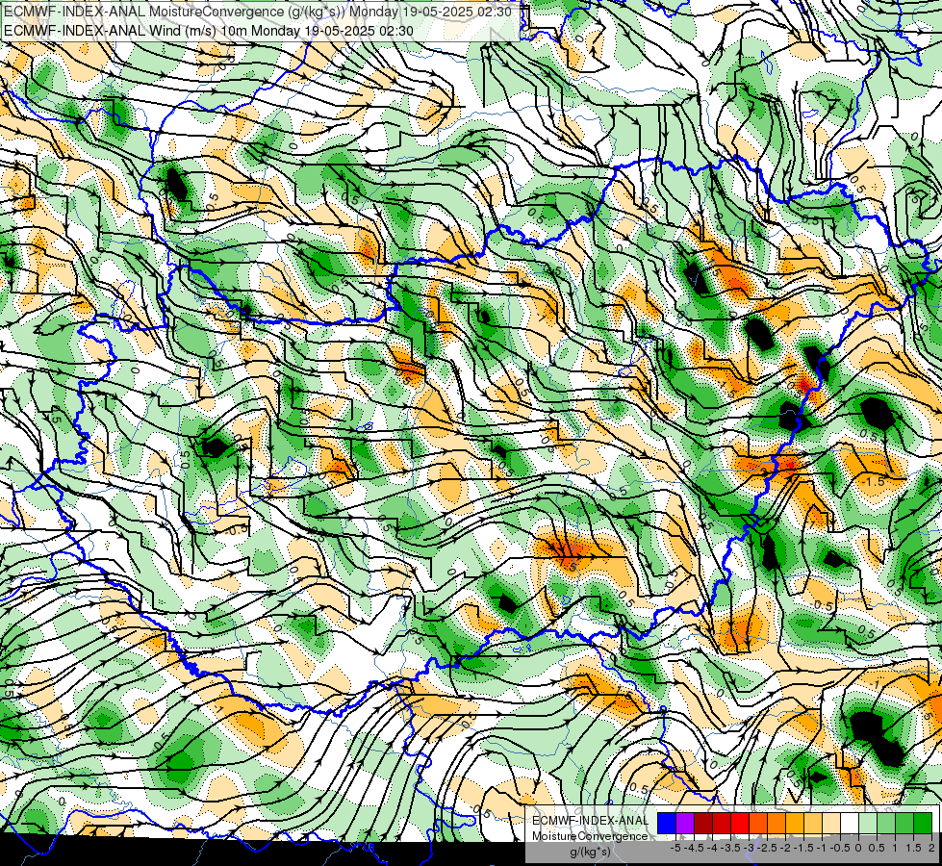Click the blue legend swatch above -5
Viewport: 942px width, 866px height.
click(667, 823)
